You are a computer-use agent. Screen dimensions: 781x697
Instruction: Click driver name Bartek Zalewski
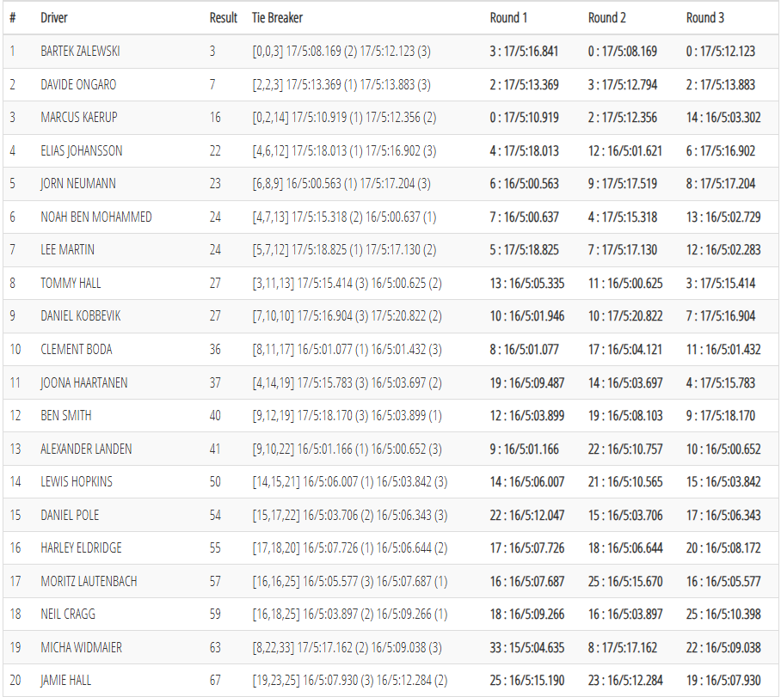click(x=80, y=52)
